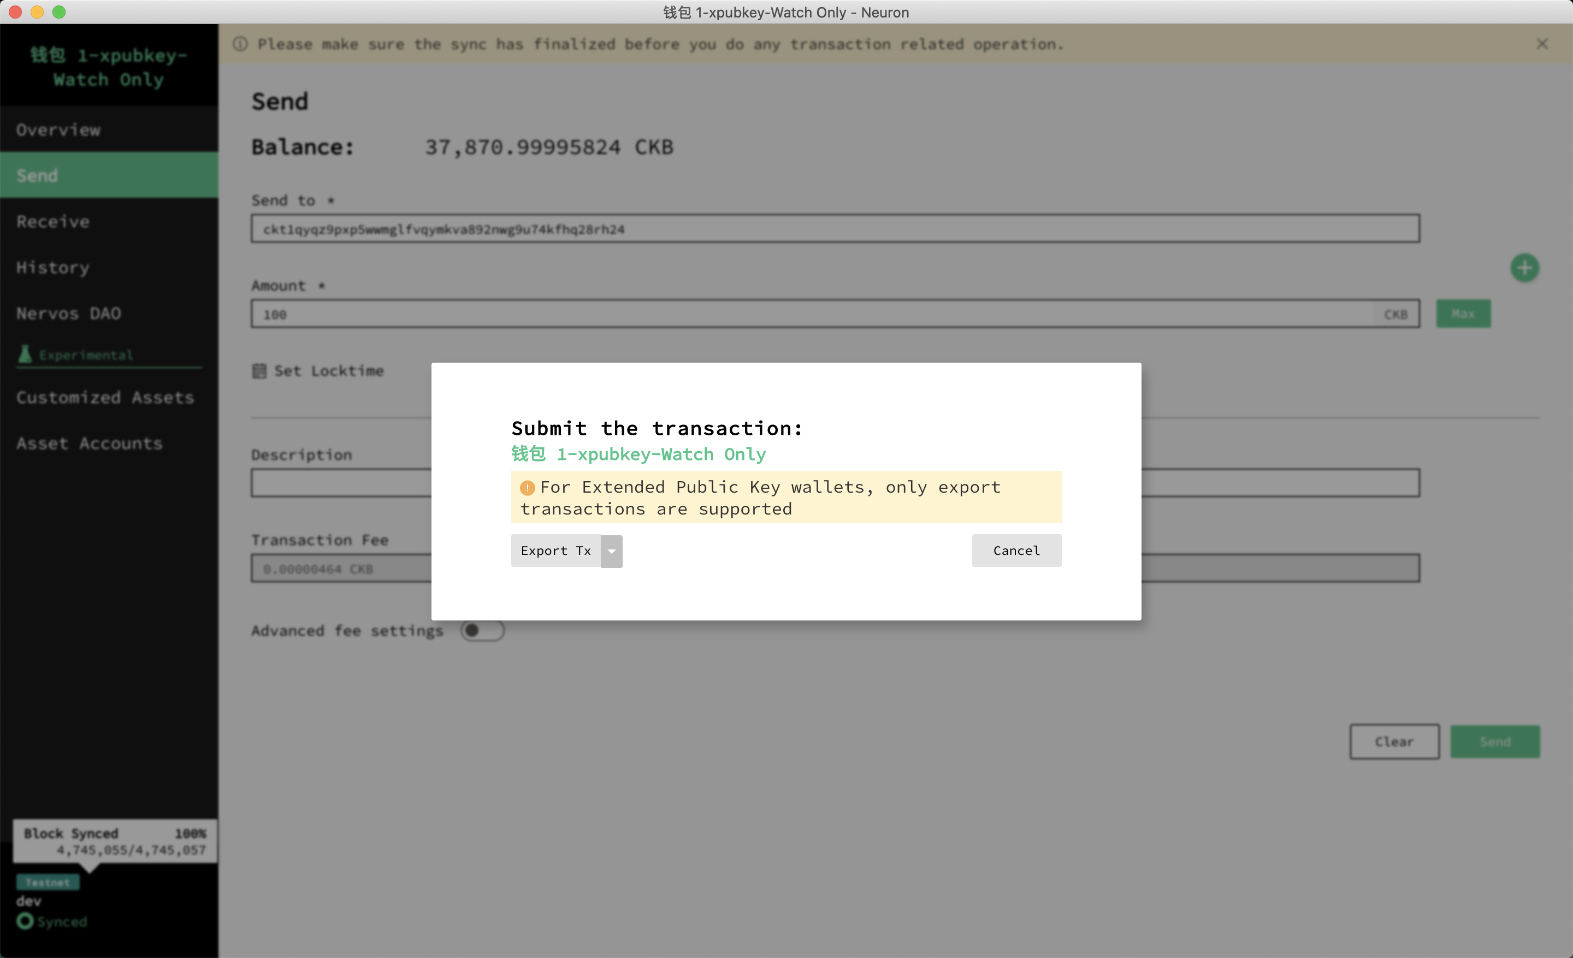The image size is (1573, 958).
Task: Click the green zoom window button
Action: [x=59, y=12]
